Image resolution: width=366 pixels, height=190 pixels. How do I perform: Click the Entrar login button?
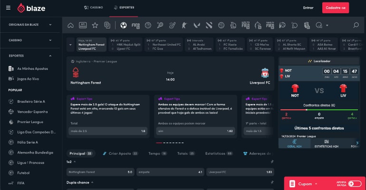pyautogui.click(x=308, y=8)
